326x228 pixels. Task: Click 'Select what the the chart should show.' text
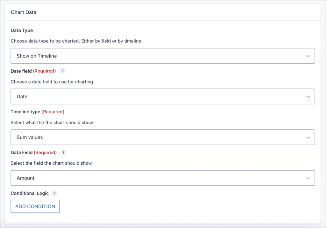point(52,123)
